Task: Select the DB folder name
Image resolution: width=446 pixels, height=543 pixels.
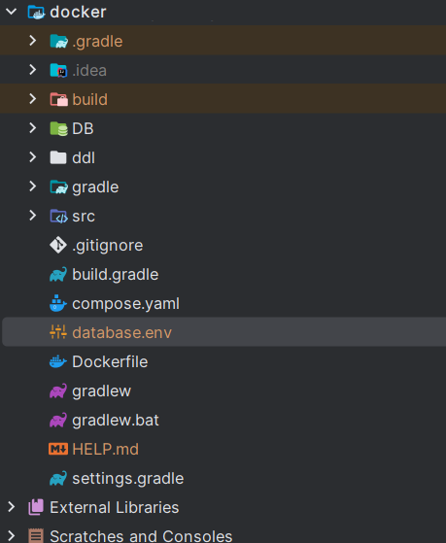Action: click(83, 128)
